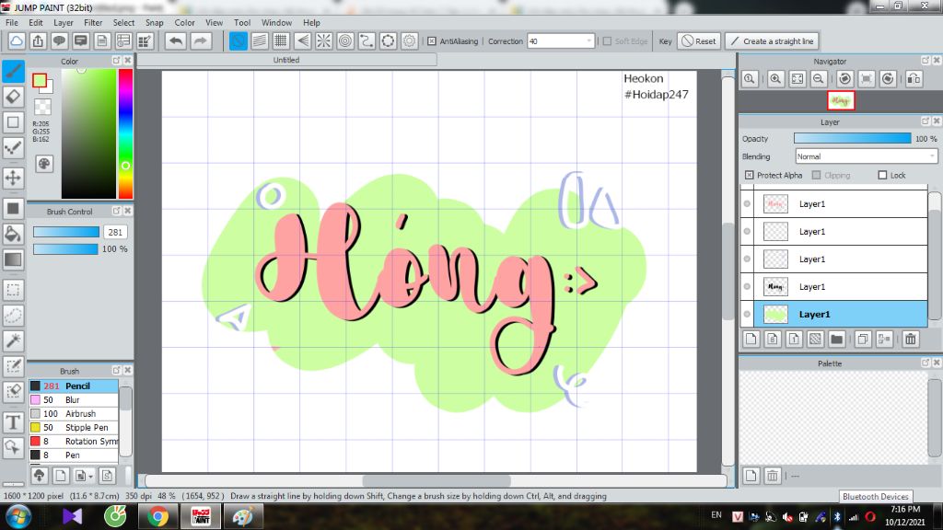Undock the Palette panel

[x=925, y=363]
